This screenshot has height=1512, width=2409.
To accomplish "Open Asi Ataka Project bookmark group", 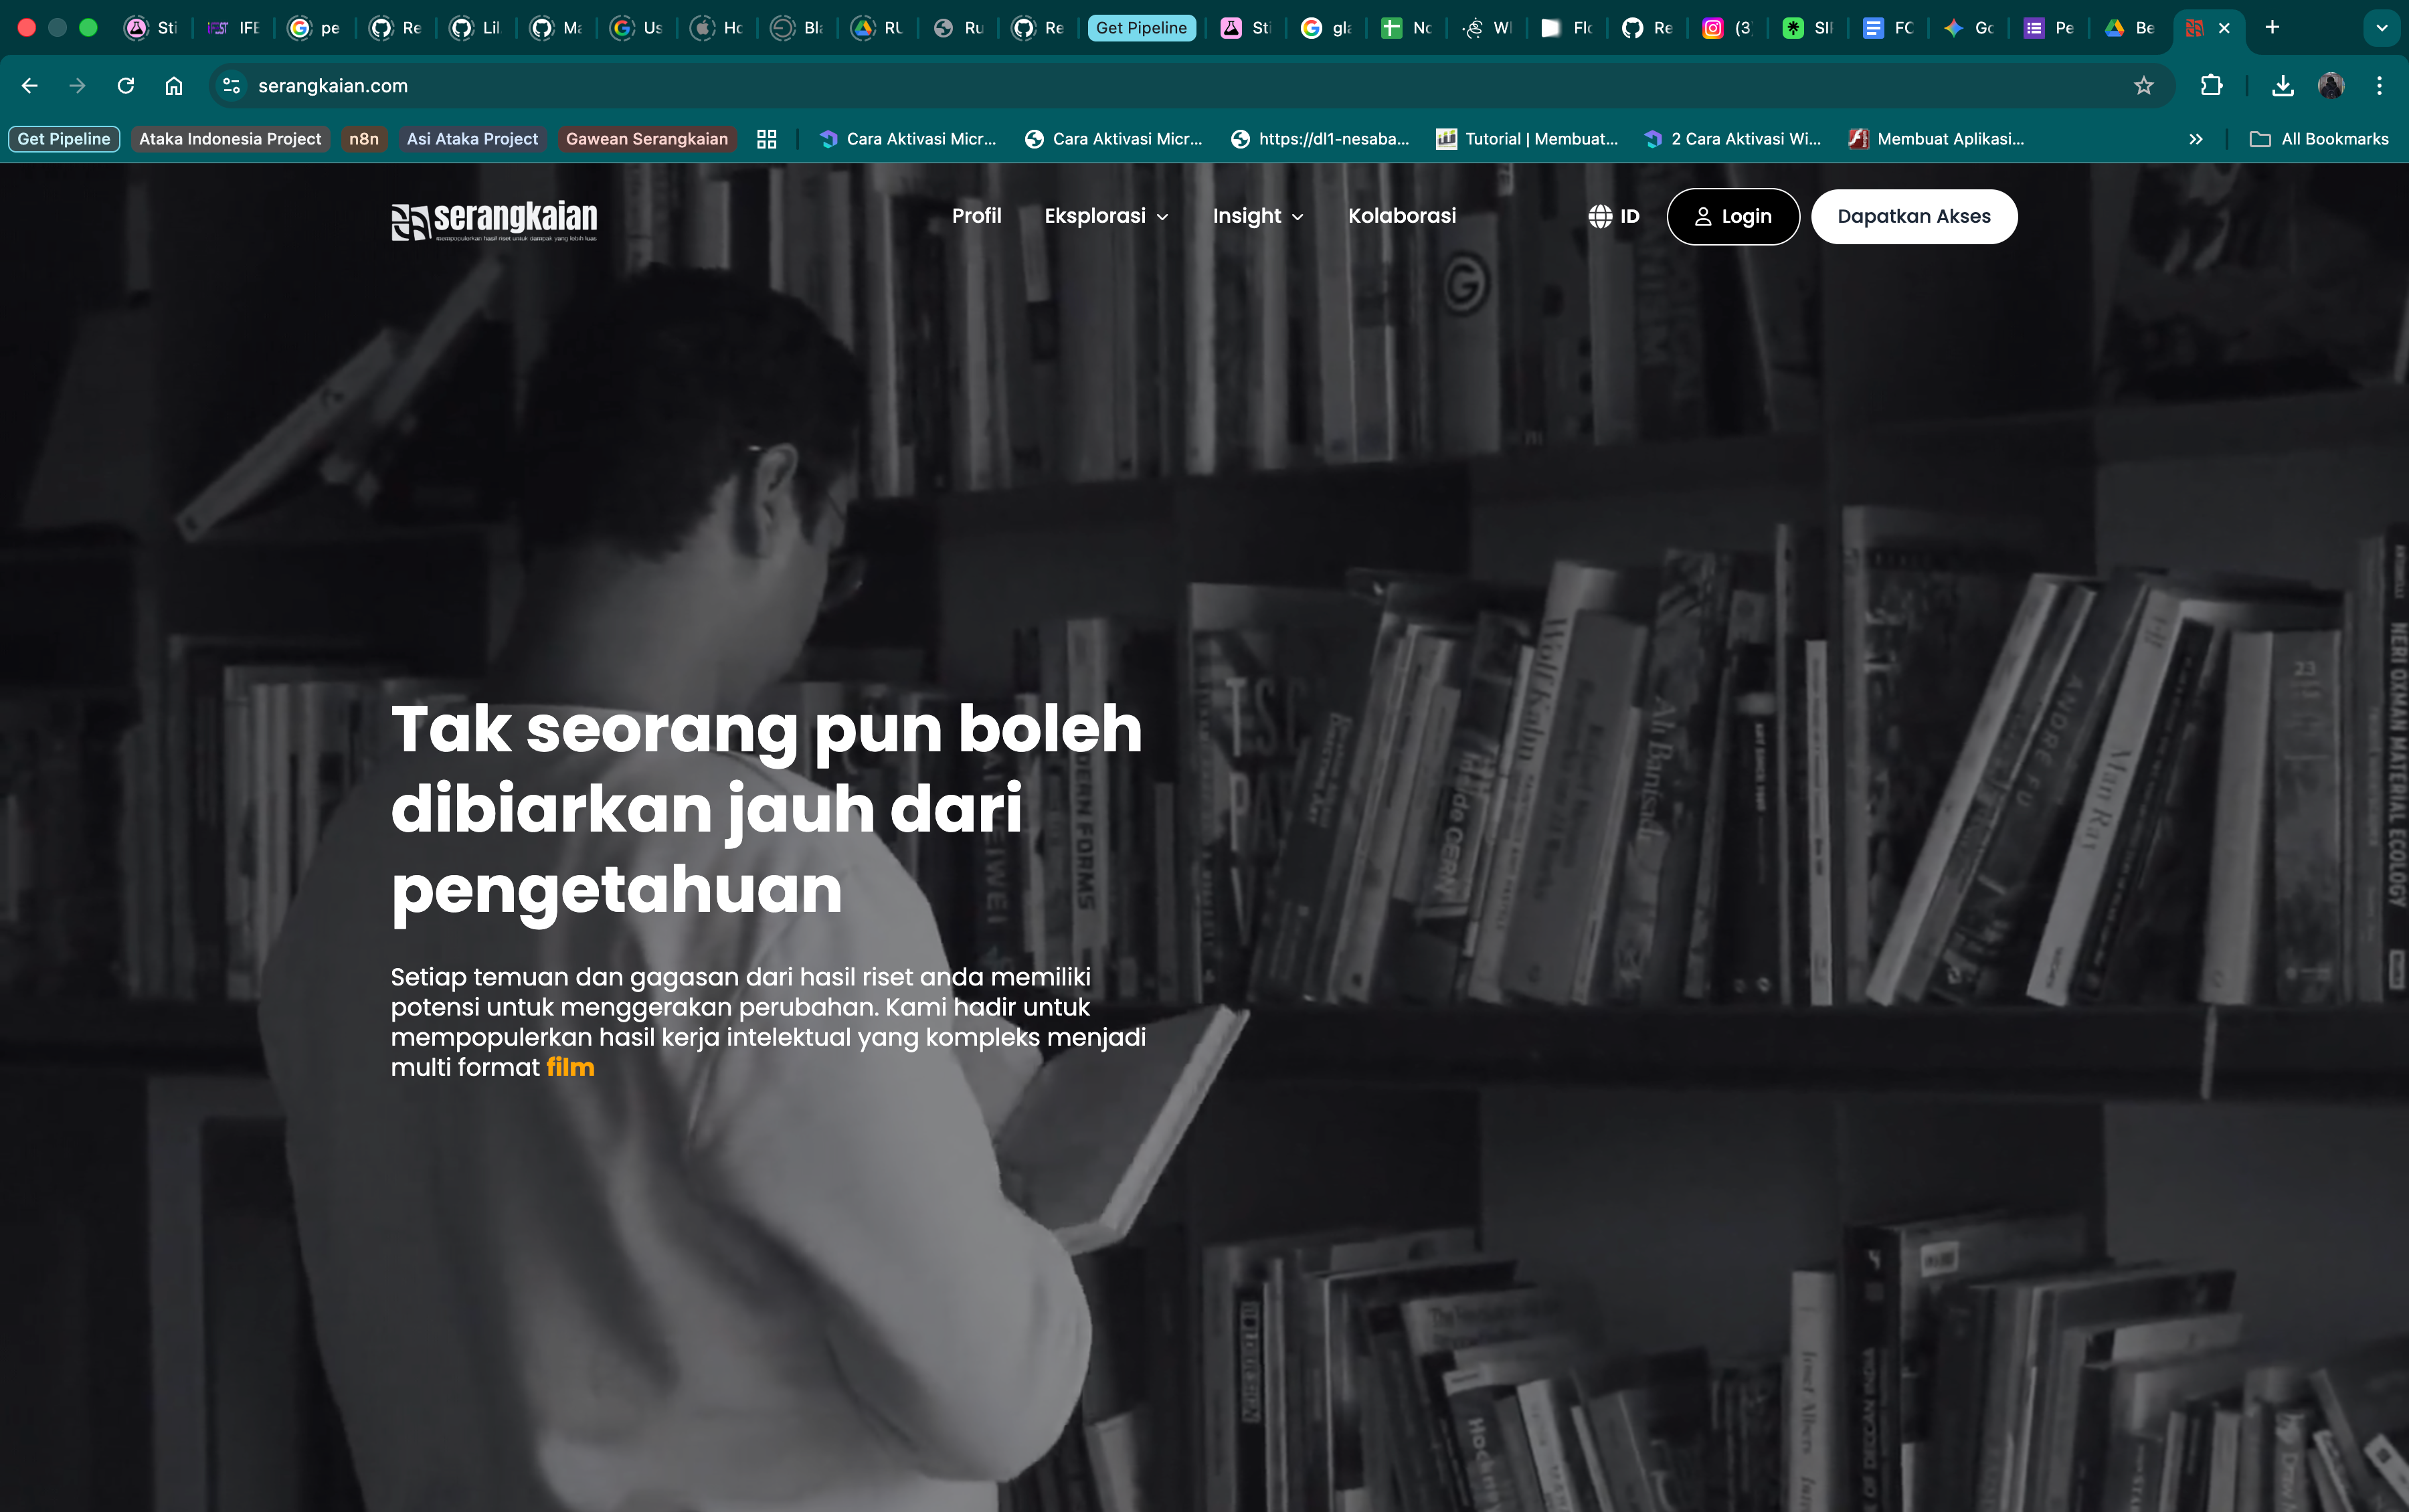I will click(472, 139).
